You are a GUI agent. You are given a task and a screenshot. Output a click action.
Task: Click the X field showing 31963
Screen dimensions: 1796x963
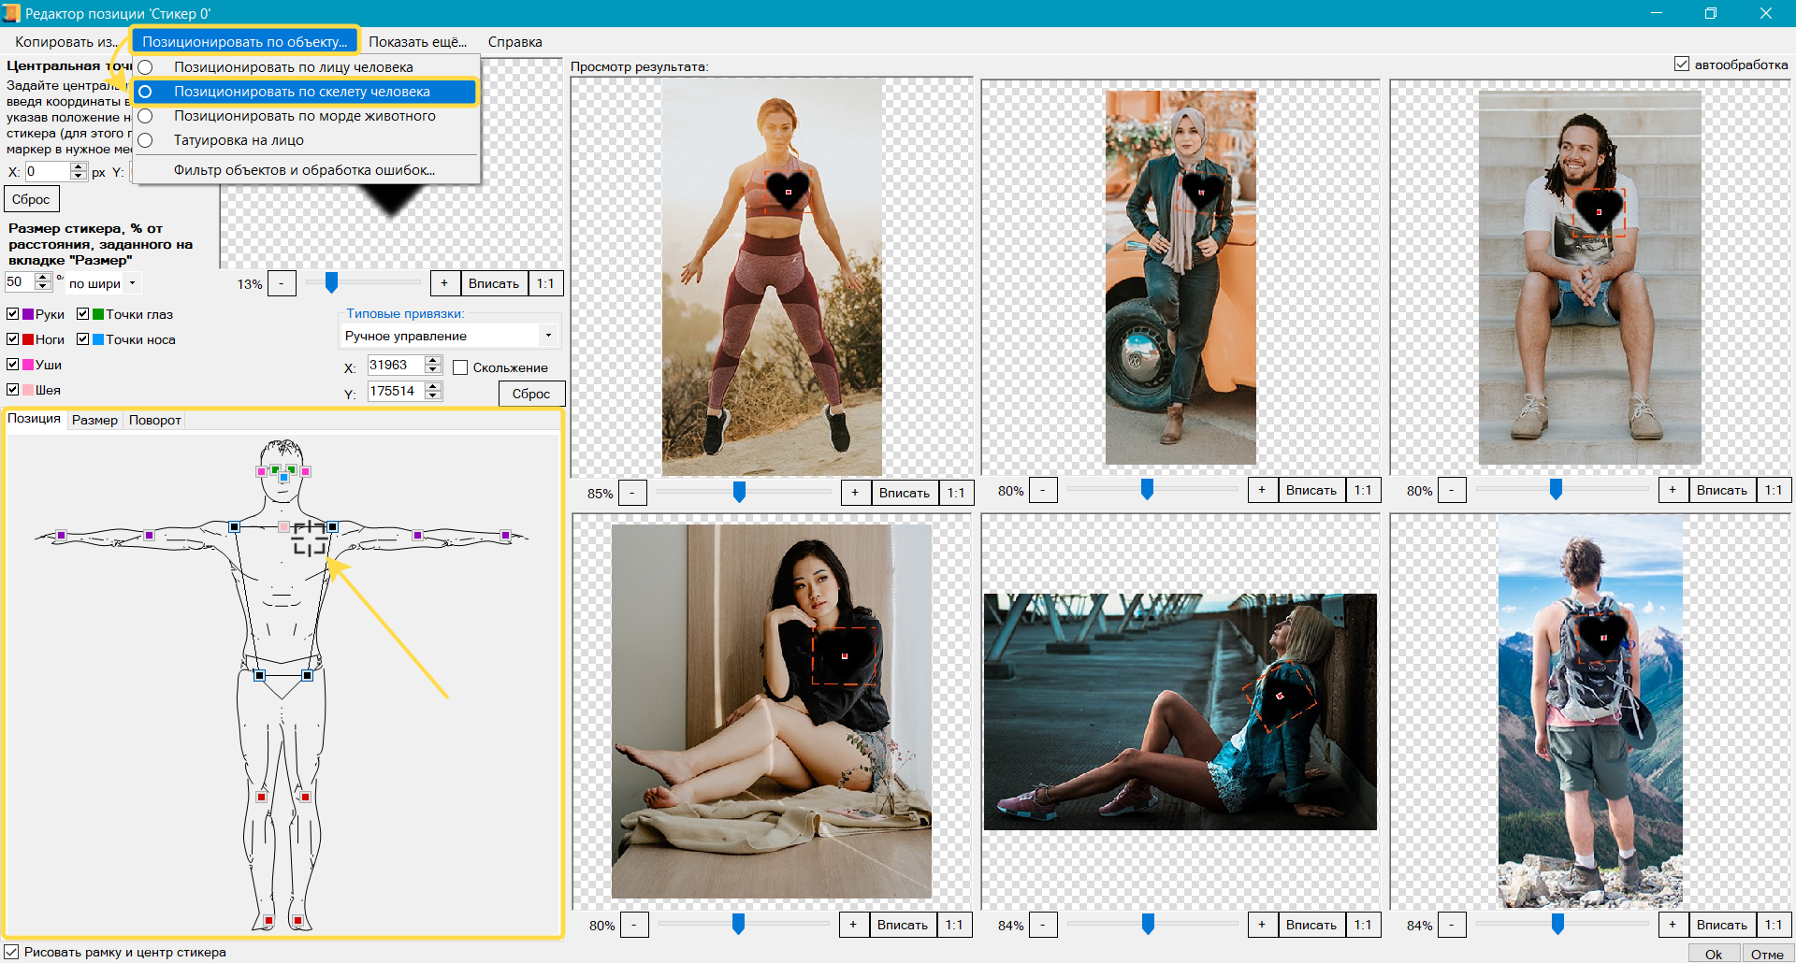pyautogui.click(x=395, y=366)
